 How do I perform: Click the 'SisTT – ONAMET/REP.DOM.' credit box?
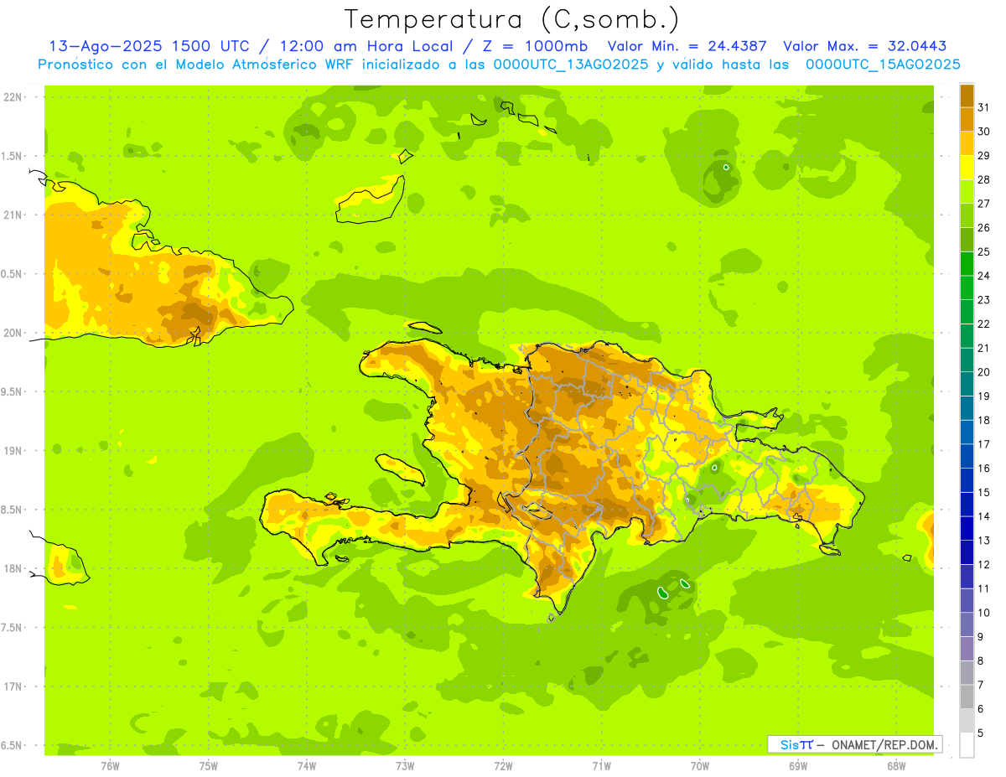click(x=855, y=744)
